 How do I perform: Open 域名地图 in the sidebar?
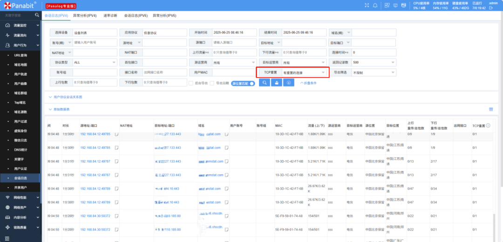tap(20, 65)
